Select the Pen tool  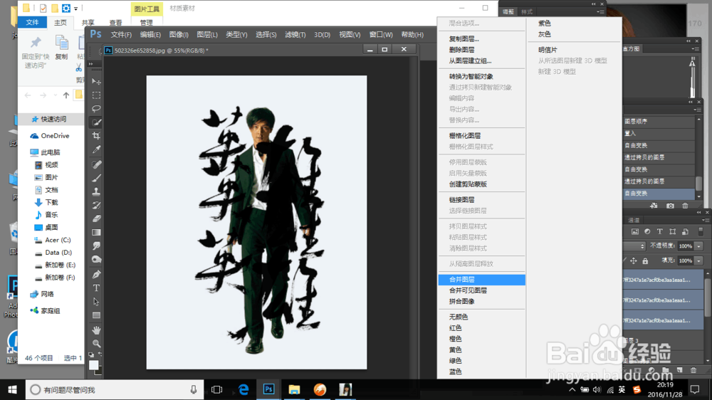96,274
